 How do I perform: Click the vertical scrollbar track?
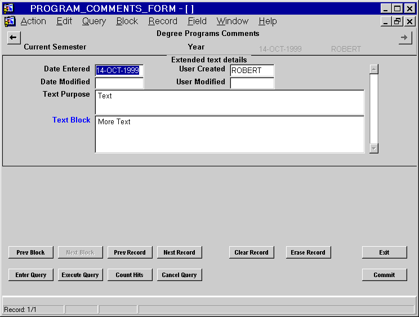374,109
